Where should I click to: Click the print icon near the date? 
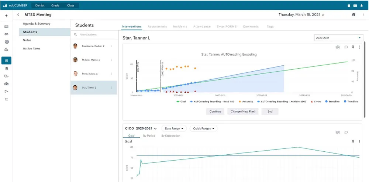point(354,15)
